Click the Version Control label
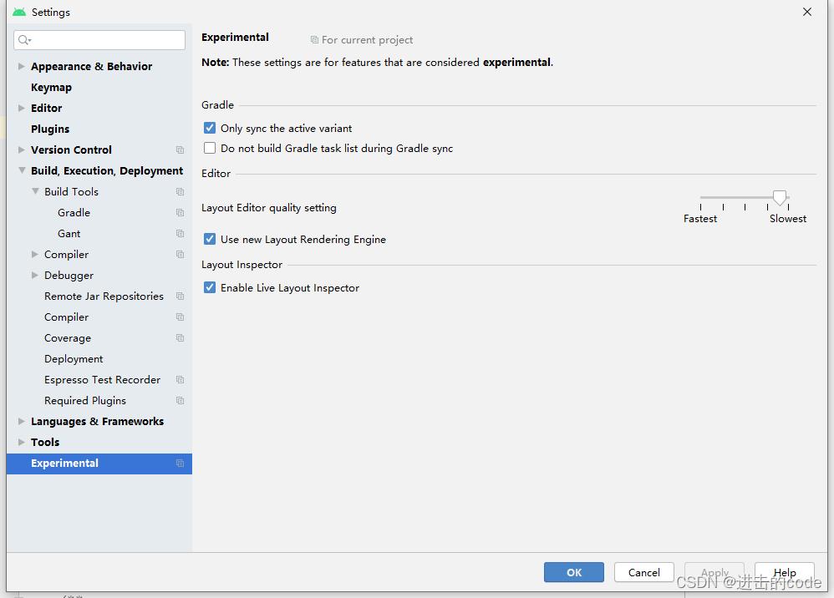Viewport: 834px width, 598px height. 71,149
